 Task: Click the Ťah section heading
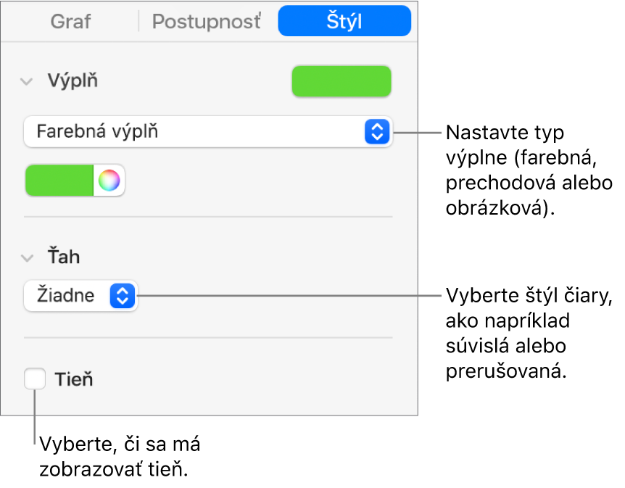[63, 257]
